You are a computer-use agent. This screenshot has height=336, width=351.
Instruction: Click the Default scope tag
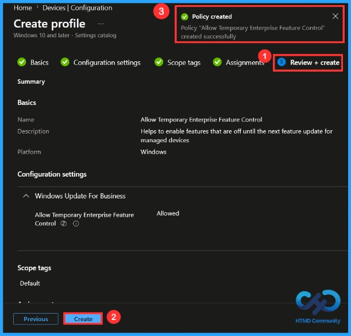(30, 283)
